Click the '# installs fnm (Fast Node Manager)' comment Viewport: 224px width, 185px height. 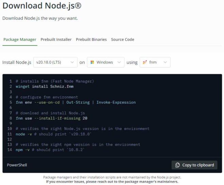click(55, 81)
